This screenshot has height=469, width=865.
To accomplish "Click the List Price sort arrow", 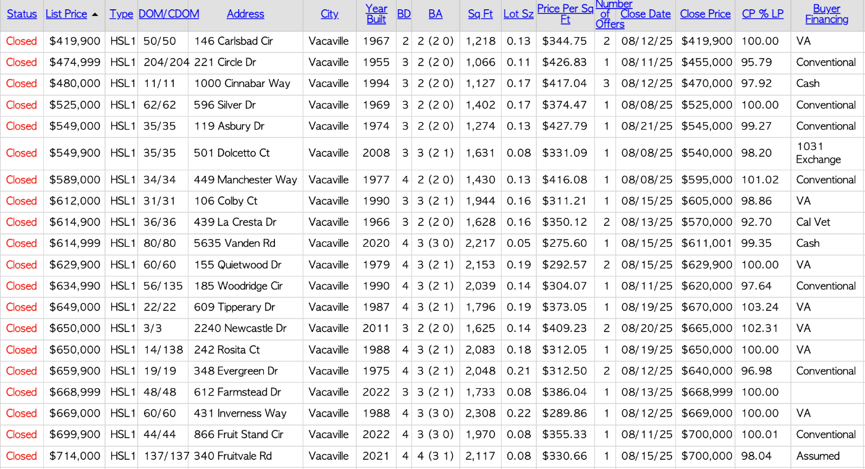I will pyautogui.click(x=95, y=14).
